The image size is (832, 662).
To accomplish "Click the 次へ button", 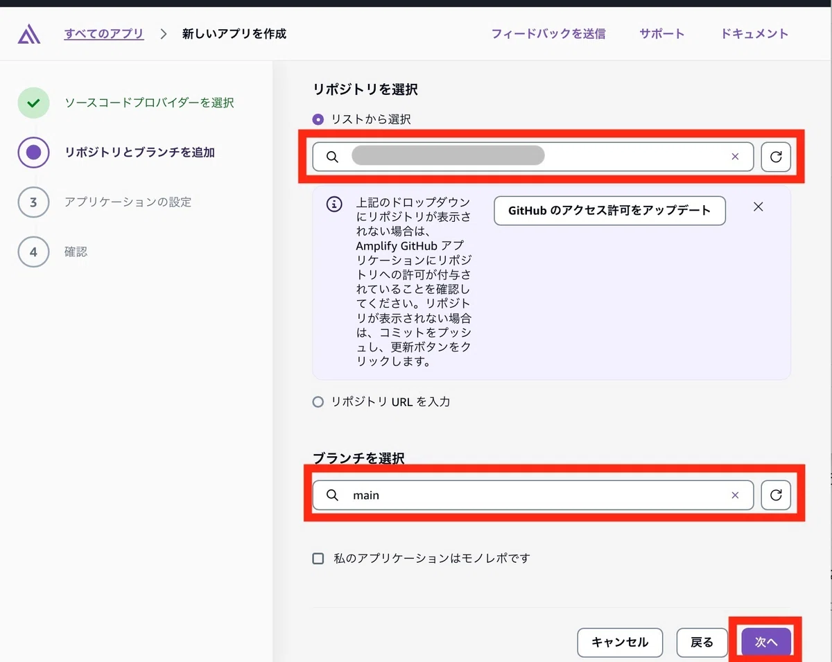I will click(x=766, y=643).
